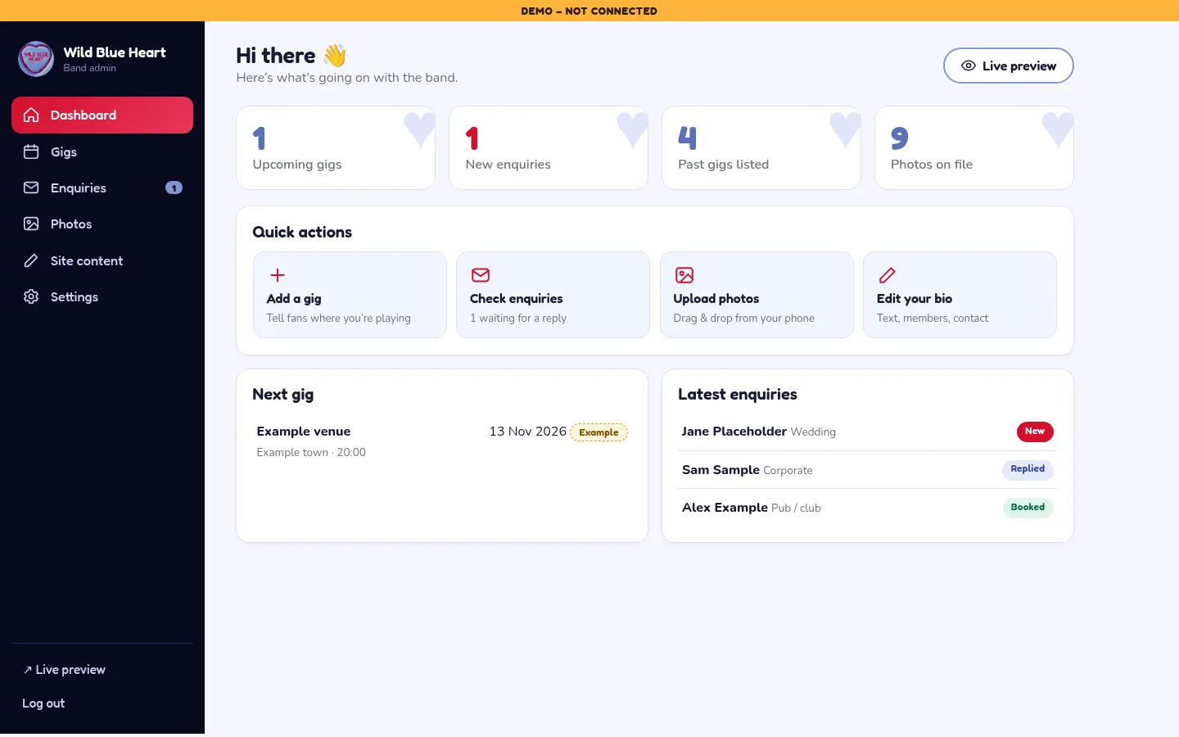The height and width of the screenshot is (737, 1179).
Task: Click the Example tag beside 13 Nov 2026
Action: pyautogui.click(x=599, y=432)
